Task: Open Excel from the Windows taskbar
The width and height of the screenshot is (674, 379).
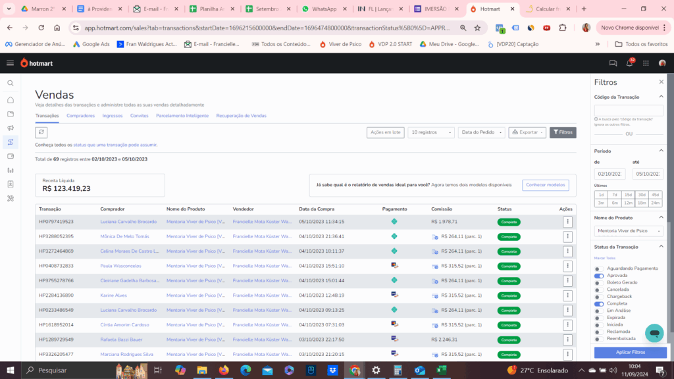Action: pos(441,370)
